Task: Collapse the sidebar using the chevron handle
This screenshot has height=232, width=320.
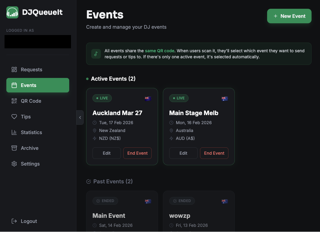Action: 80,118
